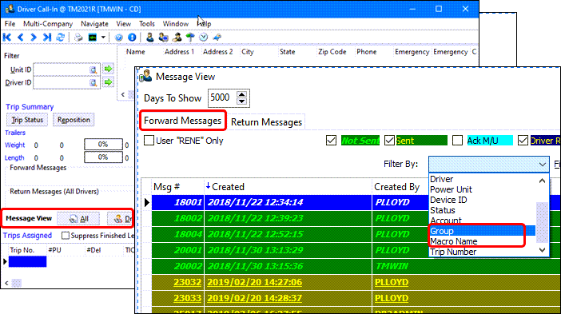Select Macro Name in Filter By list

[x=483, y=241]
